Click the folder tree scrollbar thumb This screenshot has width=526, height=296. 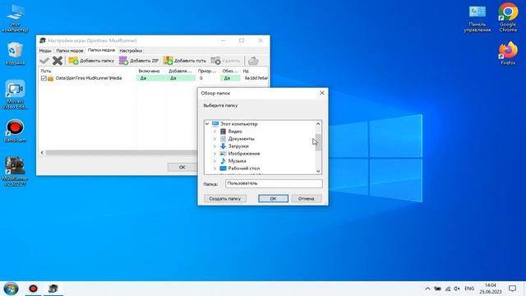pyautogui.click(x=318, y=142)
